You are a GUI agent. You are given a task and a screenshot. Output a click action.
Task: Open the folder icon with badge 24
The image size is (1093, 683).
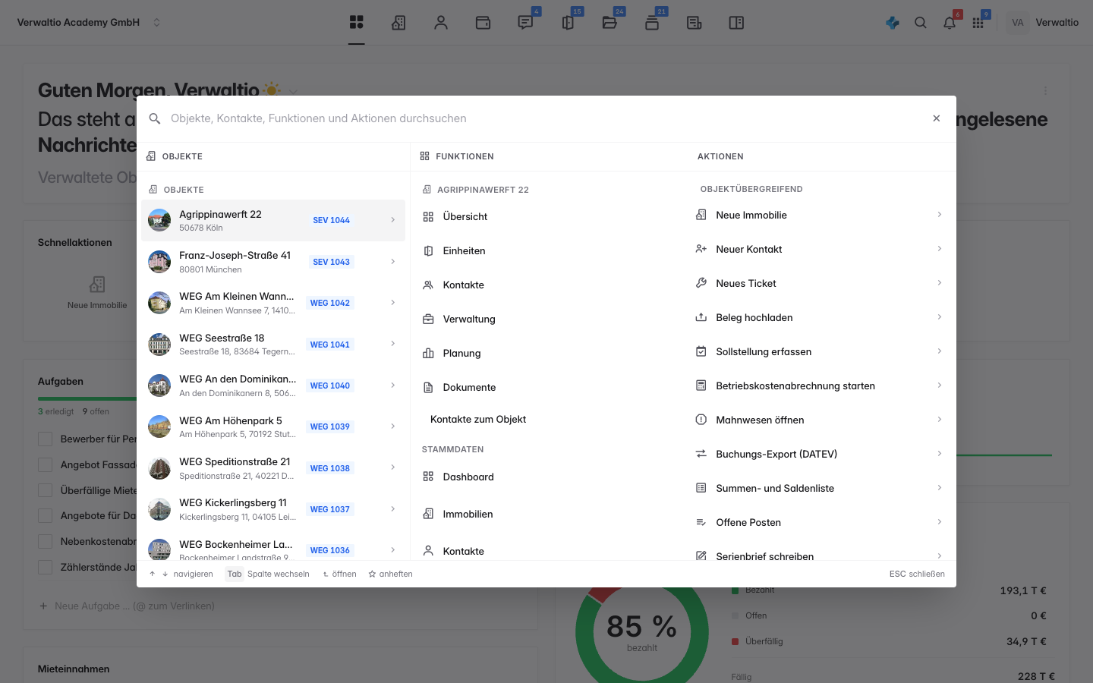(609, 23)
